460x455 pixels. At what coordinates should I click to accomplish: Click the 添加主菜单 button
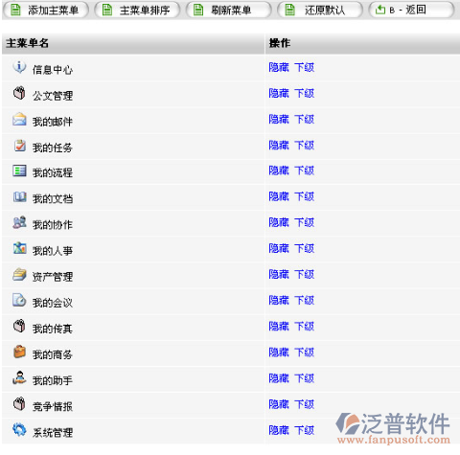point(46,10)
